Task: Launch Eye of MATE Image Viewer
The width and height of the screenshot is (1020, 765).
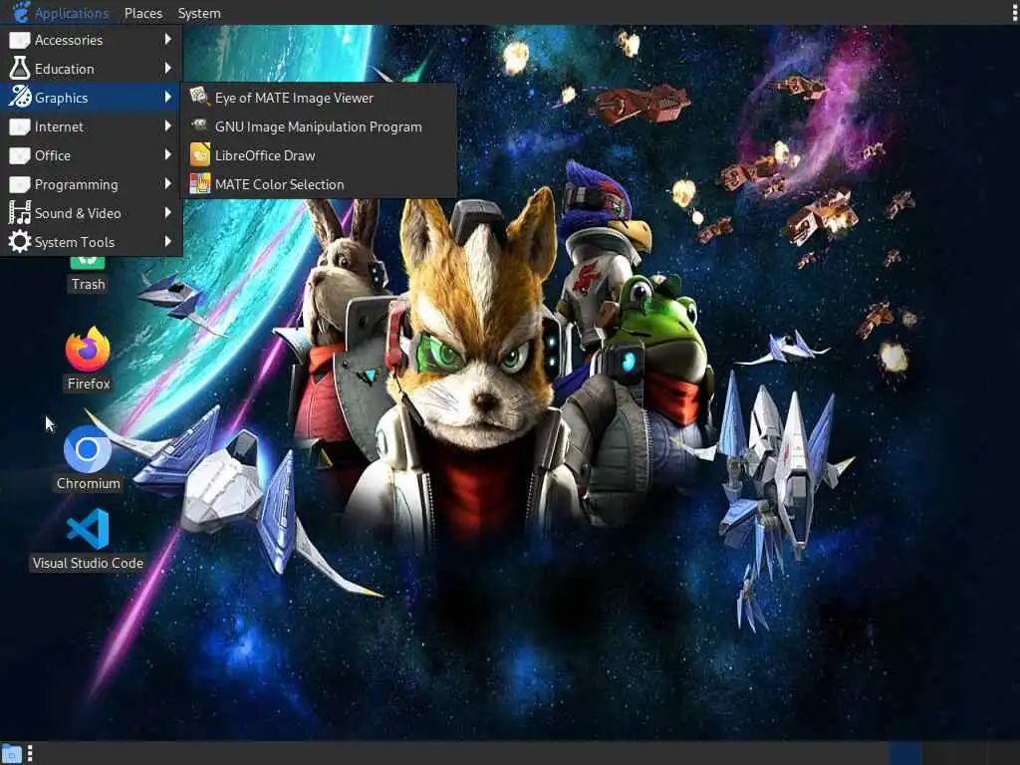Action: (x=319, y=98)
